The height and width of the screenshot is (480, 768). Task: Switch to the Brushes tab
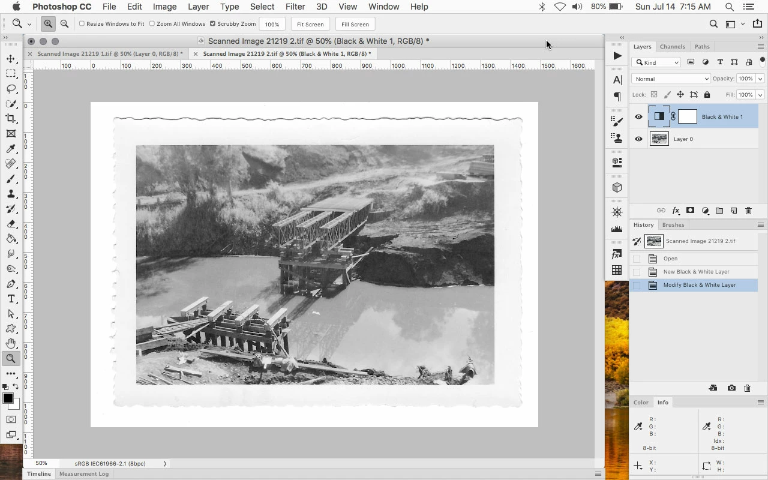click(673, 225)
